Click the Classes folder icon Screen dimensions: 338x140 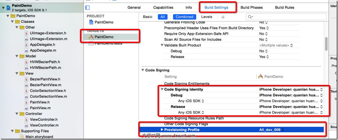click(x=17, y=22)
